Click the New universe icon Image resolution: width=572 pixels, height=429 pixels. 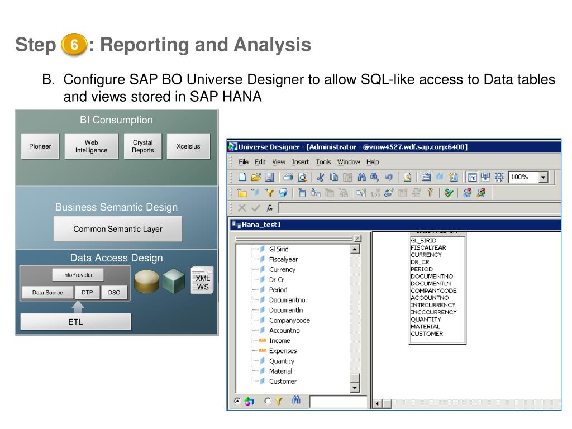242,177
